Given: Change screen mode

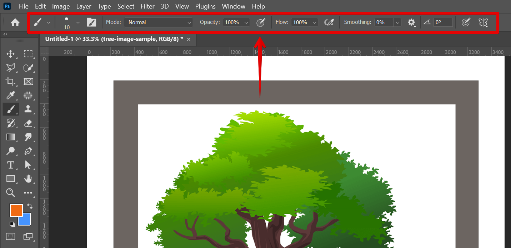Looking at the screenshot, I should [x=28, y=236].
